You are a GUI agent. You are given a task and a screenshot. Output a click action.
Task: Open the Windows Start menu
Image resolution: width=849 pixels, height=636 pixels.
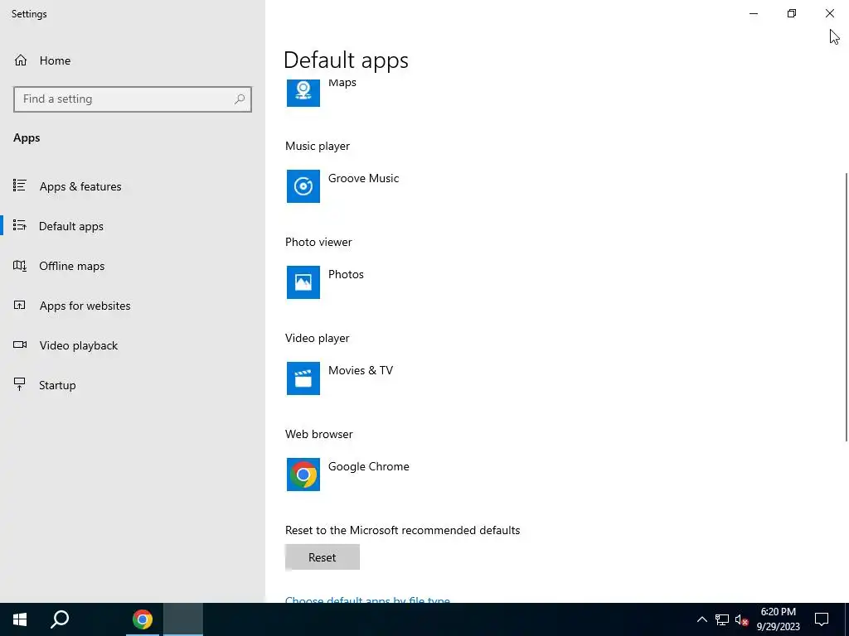[20, 619]
